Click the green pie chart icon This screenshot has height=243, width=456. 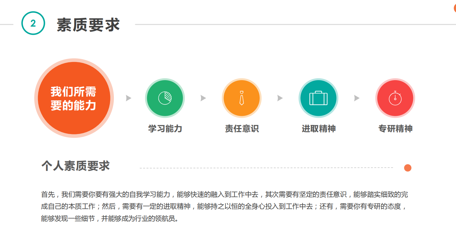tap(165, 98)
